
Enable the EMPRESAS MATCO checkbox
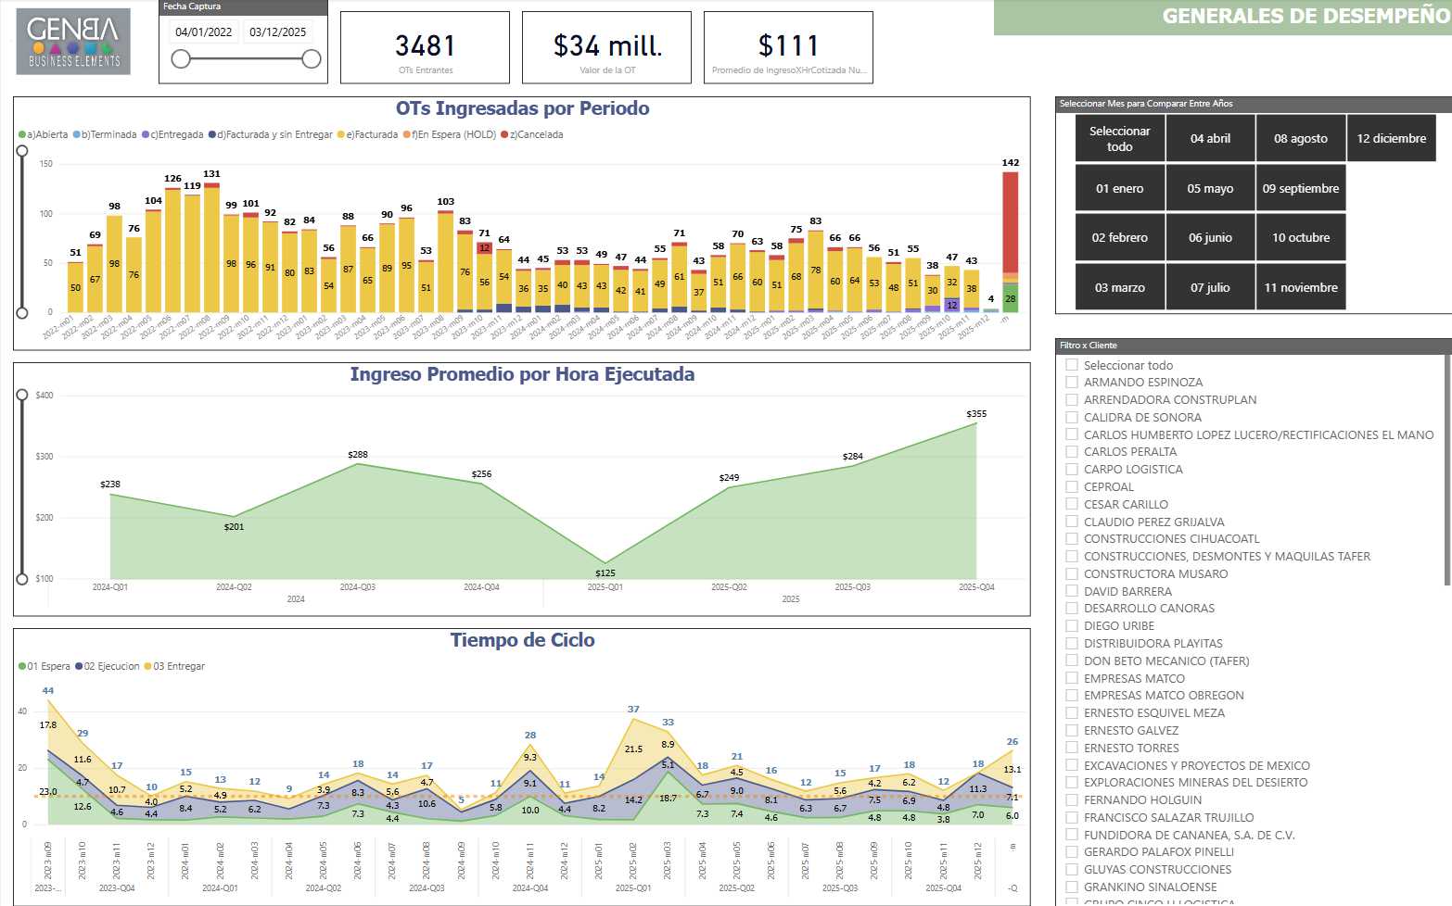pos(1072,678)
